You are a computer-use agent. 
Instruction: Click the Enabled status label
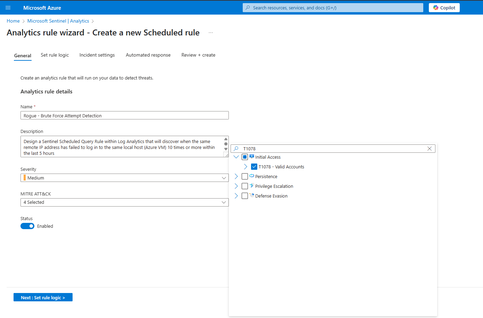(45, 226)
